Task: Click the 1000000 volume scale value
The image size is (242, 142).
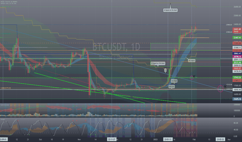Action: pyautogui.click(x=237, y=111)
